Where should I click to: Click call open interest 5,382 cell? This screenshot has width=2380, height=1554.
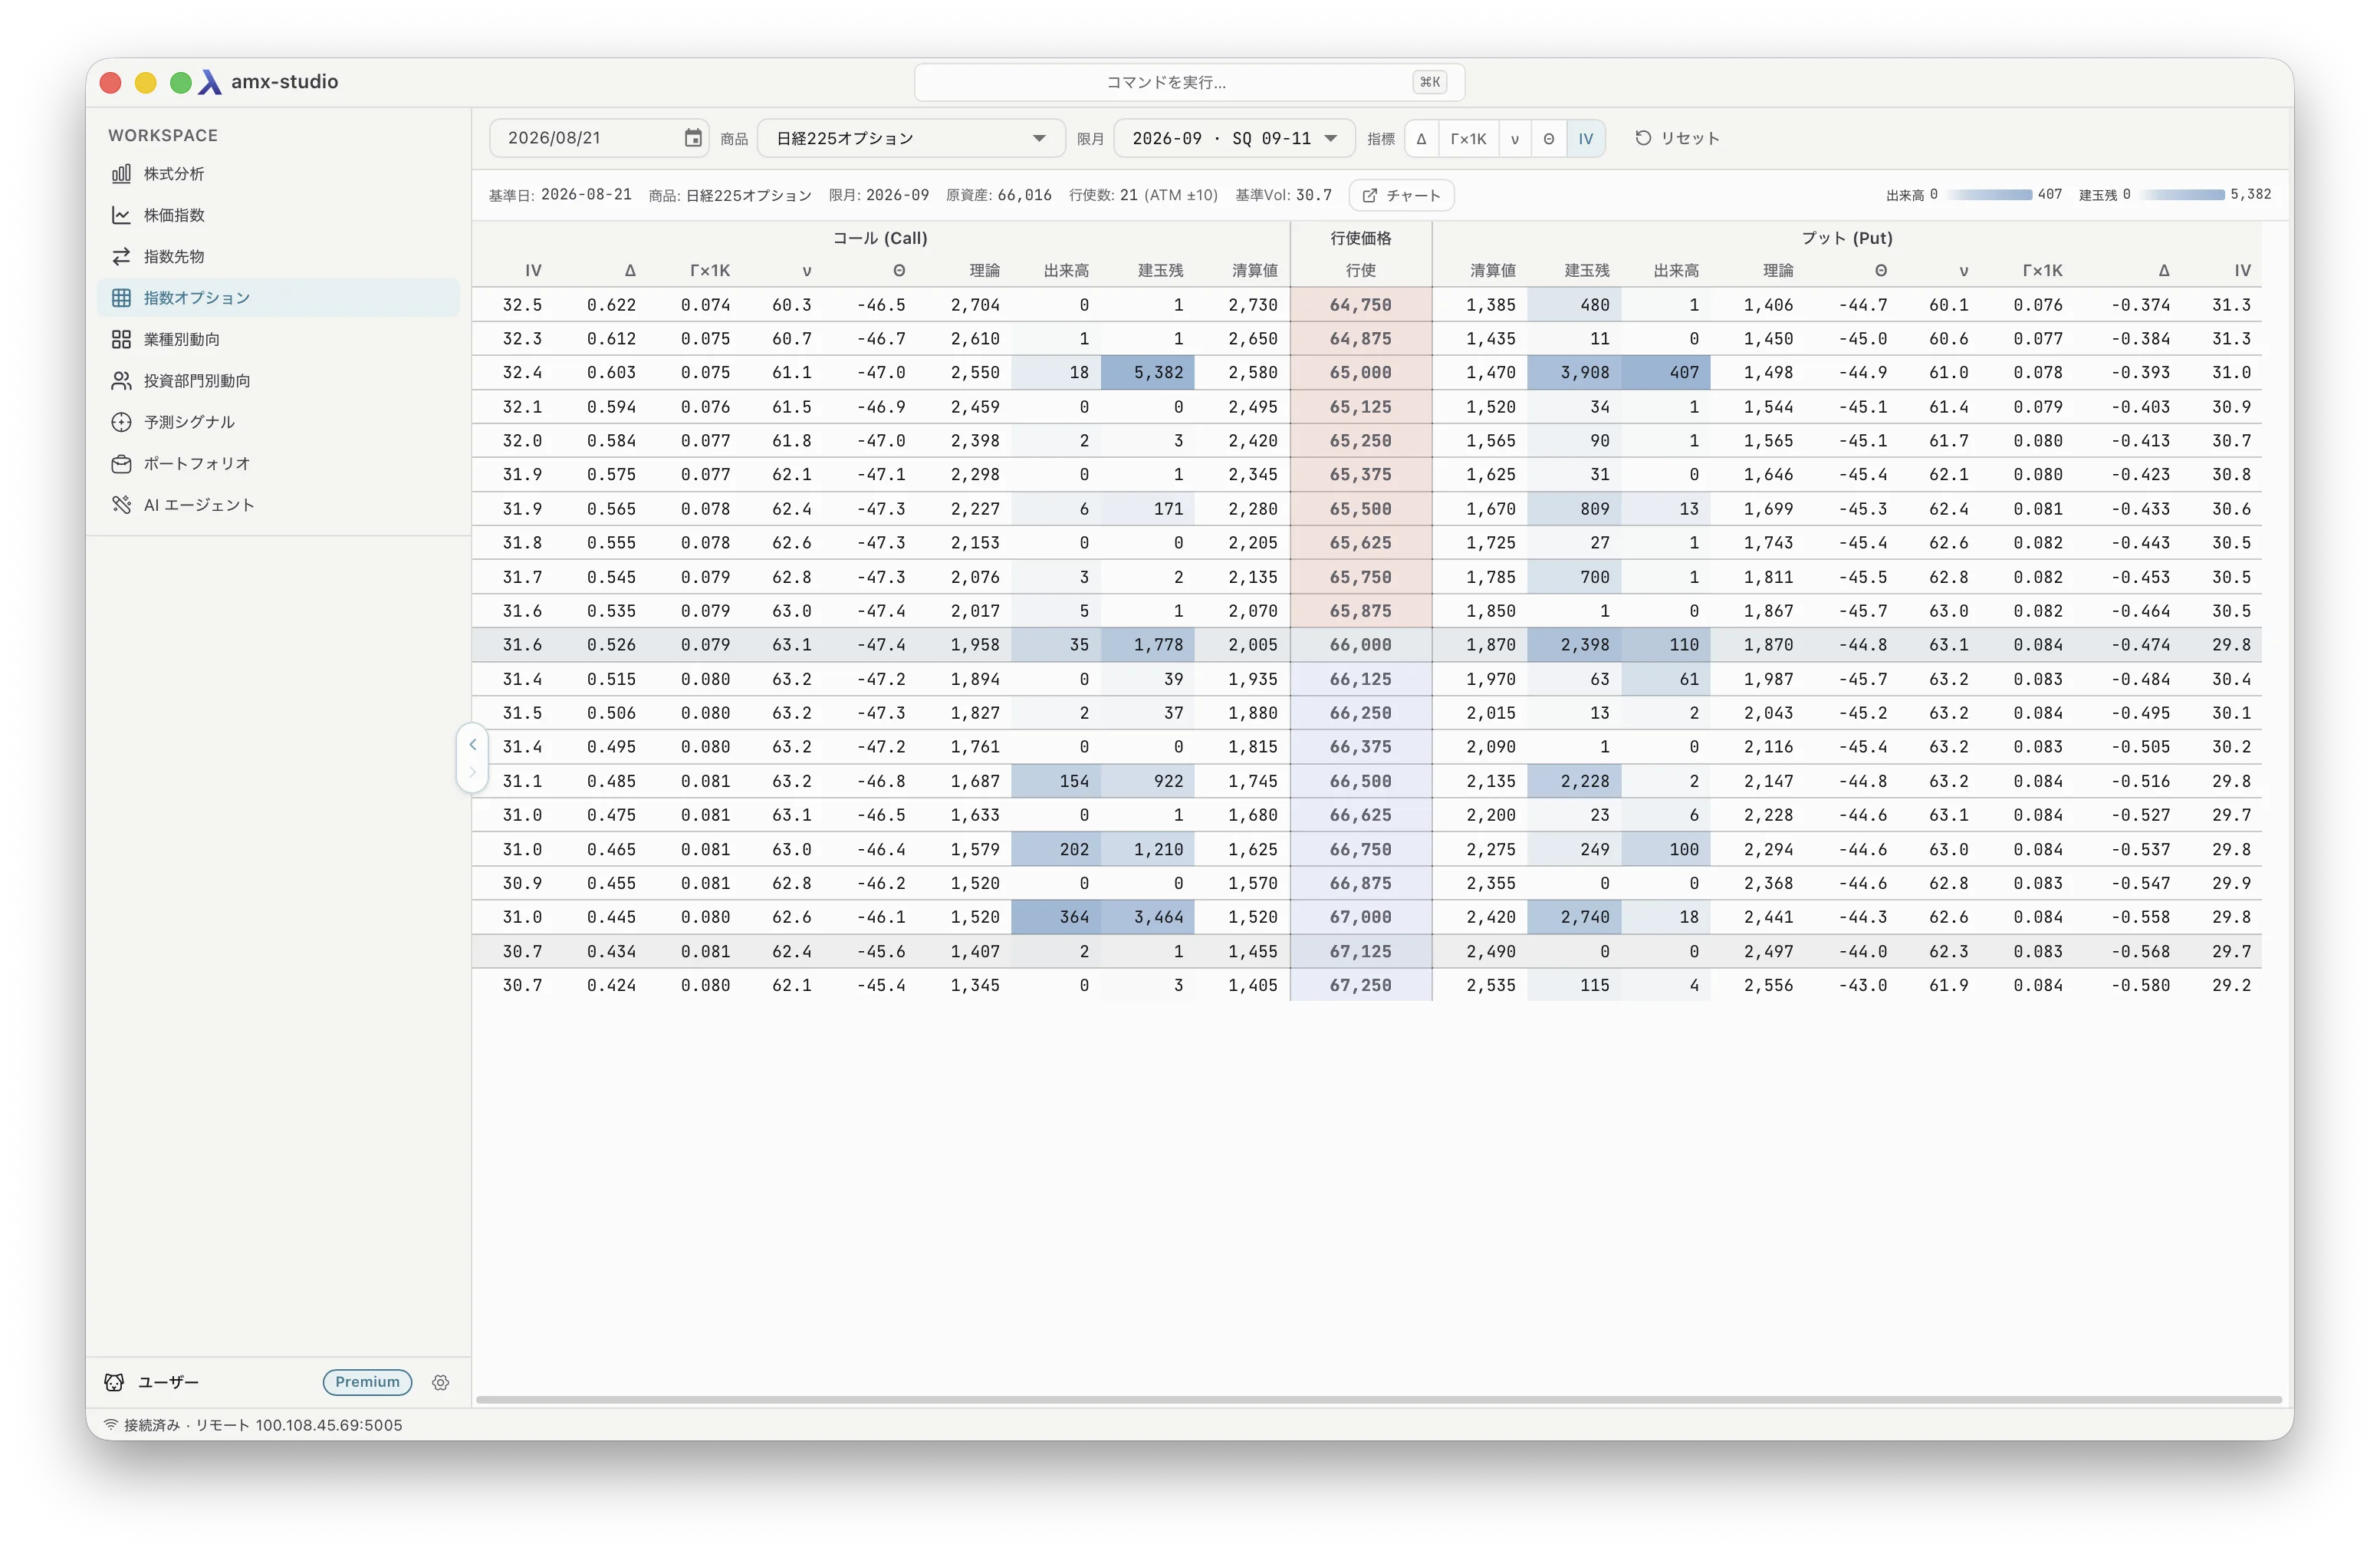point(1147,372)
